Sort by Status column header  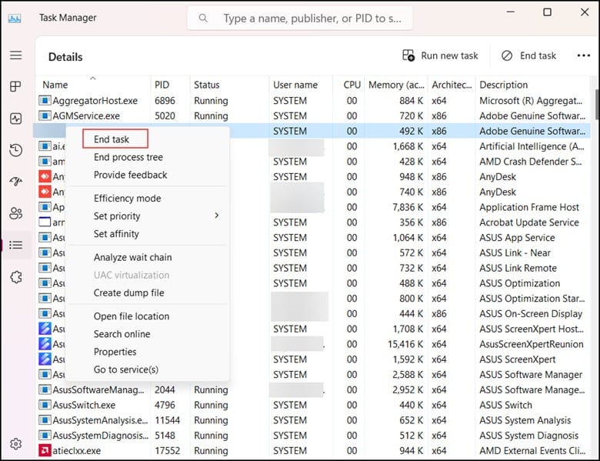click(229, 85)
